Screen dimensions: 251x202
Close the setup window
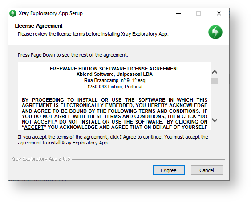[x=219, y=13]
